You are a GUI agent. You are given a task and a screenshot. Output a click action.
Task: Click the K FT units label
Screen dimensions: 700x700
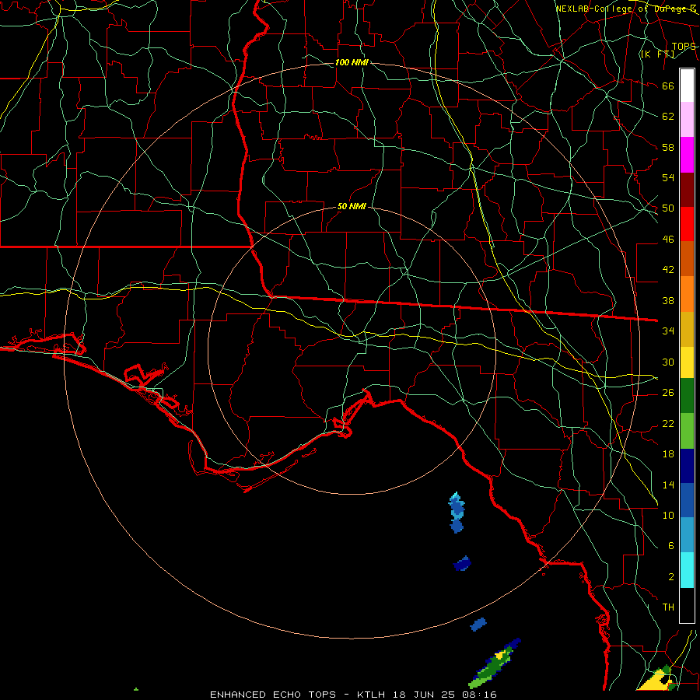[x=657, y=54]
